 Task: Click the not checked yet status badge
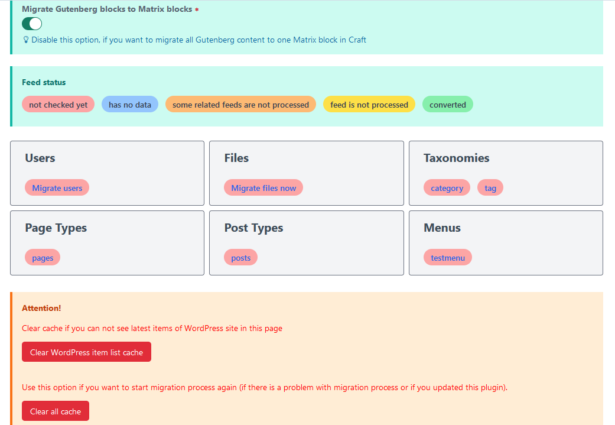pyautogui.click(x=58, y=104)
